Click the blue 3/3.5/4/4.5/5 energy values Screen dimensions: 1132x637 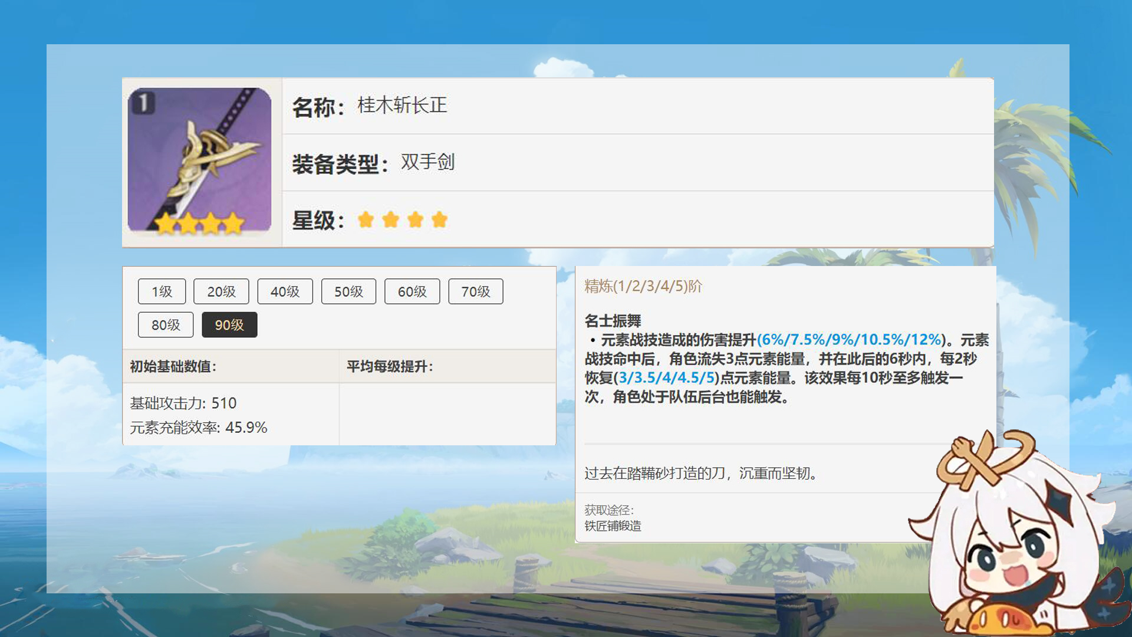pyautogui.click(x=666, y=377)
